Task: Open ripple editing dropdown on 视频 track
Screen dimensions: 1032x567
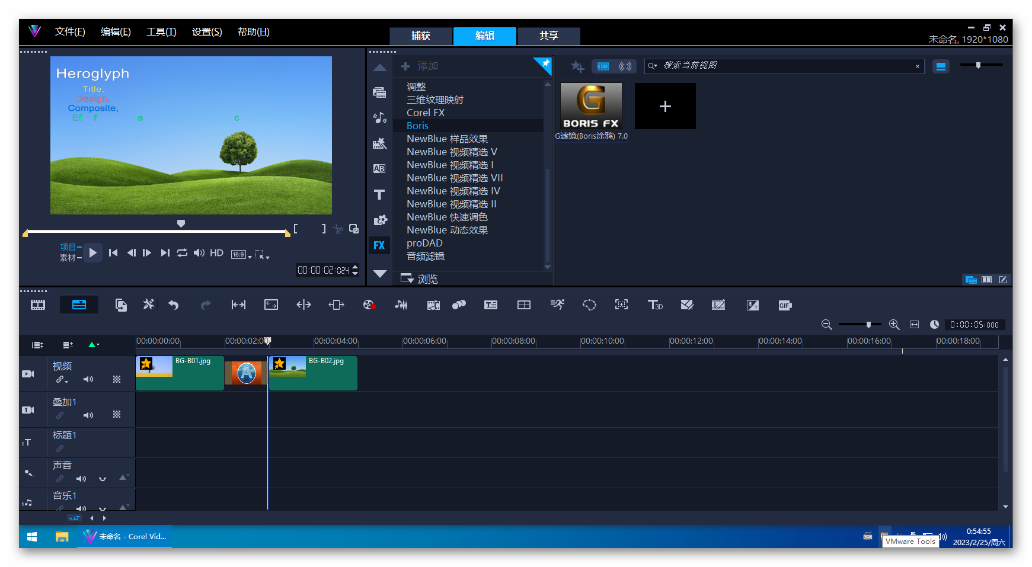Action: click(x=62, y=380)
